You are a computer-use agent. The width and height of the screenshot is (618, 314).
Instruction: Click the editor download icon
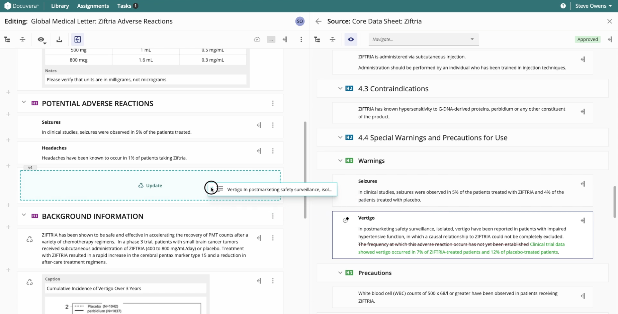pos(59,39)
